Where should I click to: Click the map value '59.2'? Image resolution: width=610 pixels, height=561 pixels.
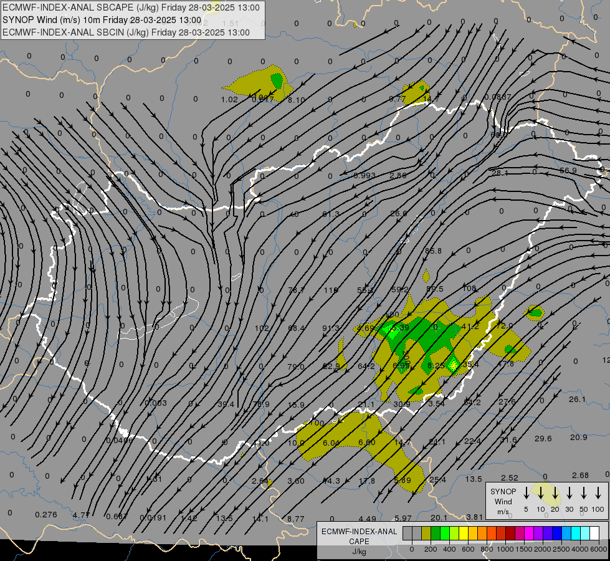click(x=400, y=290)
